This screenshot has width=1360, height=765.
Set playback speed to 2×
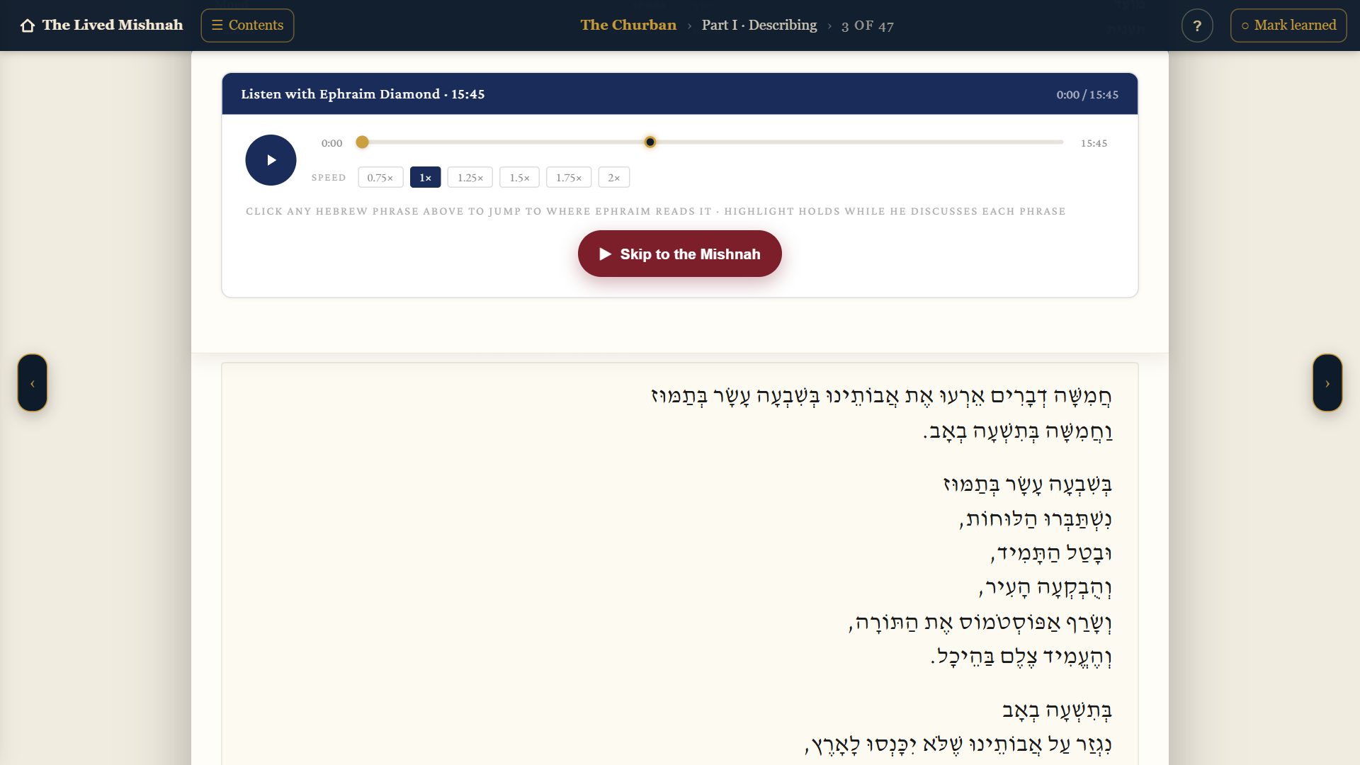[614, 178]
